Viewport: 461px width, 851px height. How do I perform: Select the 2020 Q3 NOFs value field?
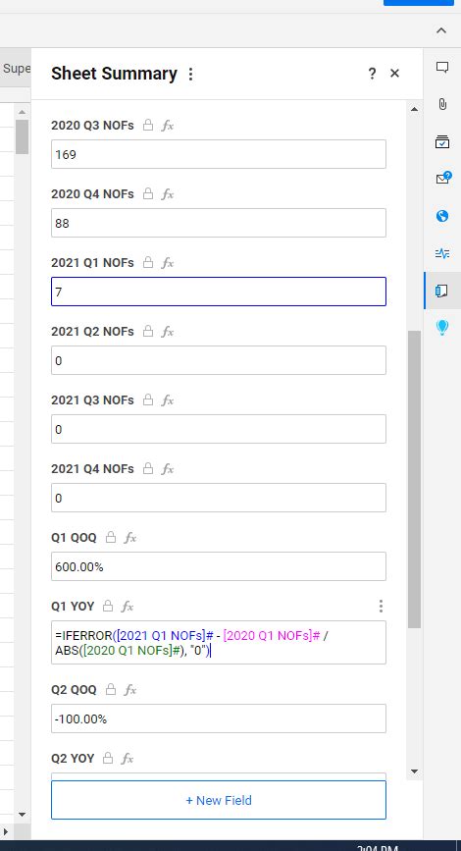pos(219,154)
